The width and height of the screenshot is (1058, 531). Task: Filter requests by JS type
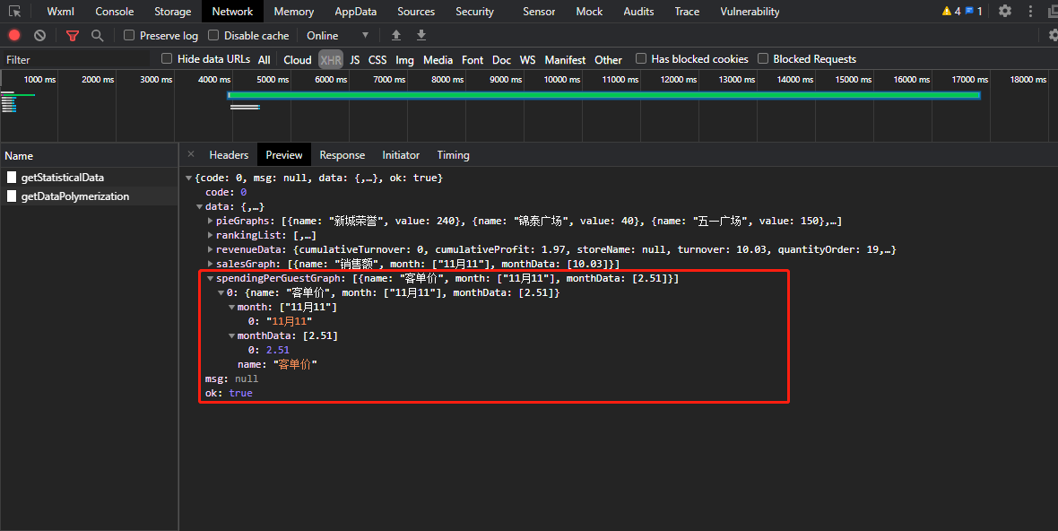[x=355, y=59]
